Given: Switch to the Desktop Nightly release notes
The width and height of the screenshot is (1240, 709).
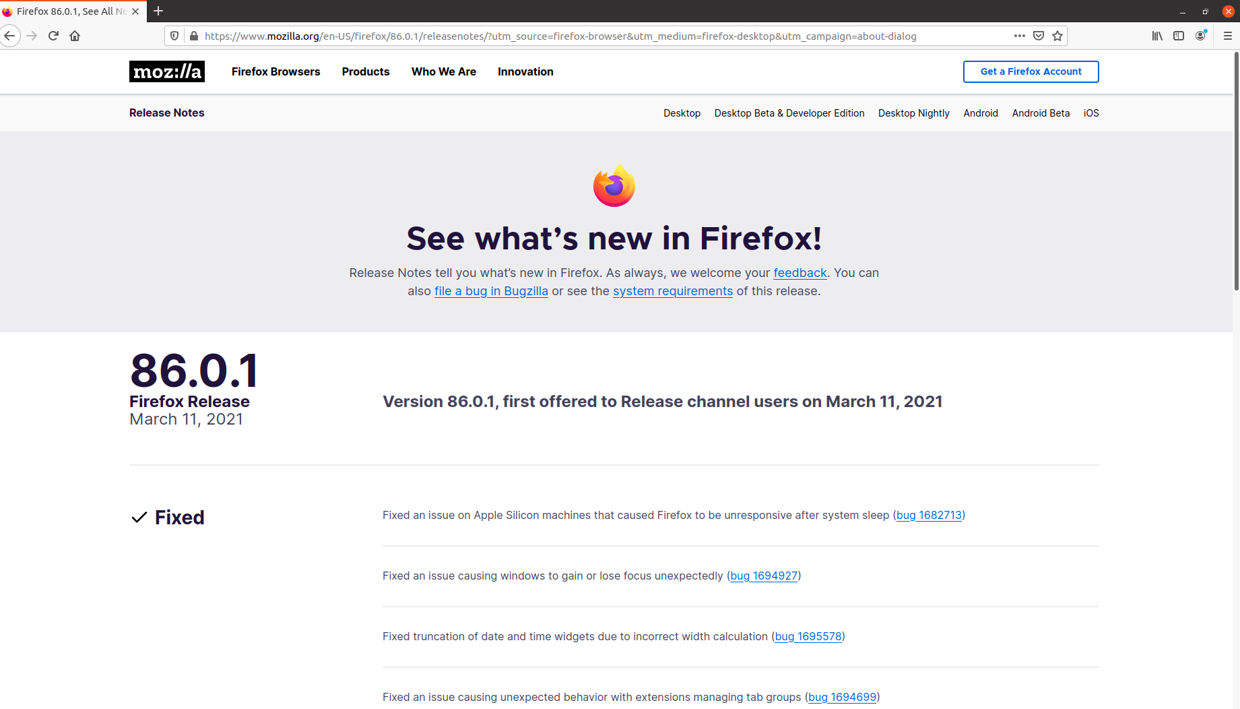Looking at the screenshot, I should [x=913, y=113].
